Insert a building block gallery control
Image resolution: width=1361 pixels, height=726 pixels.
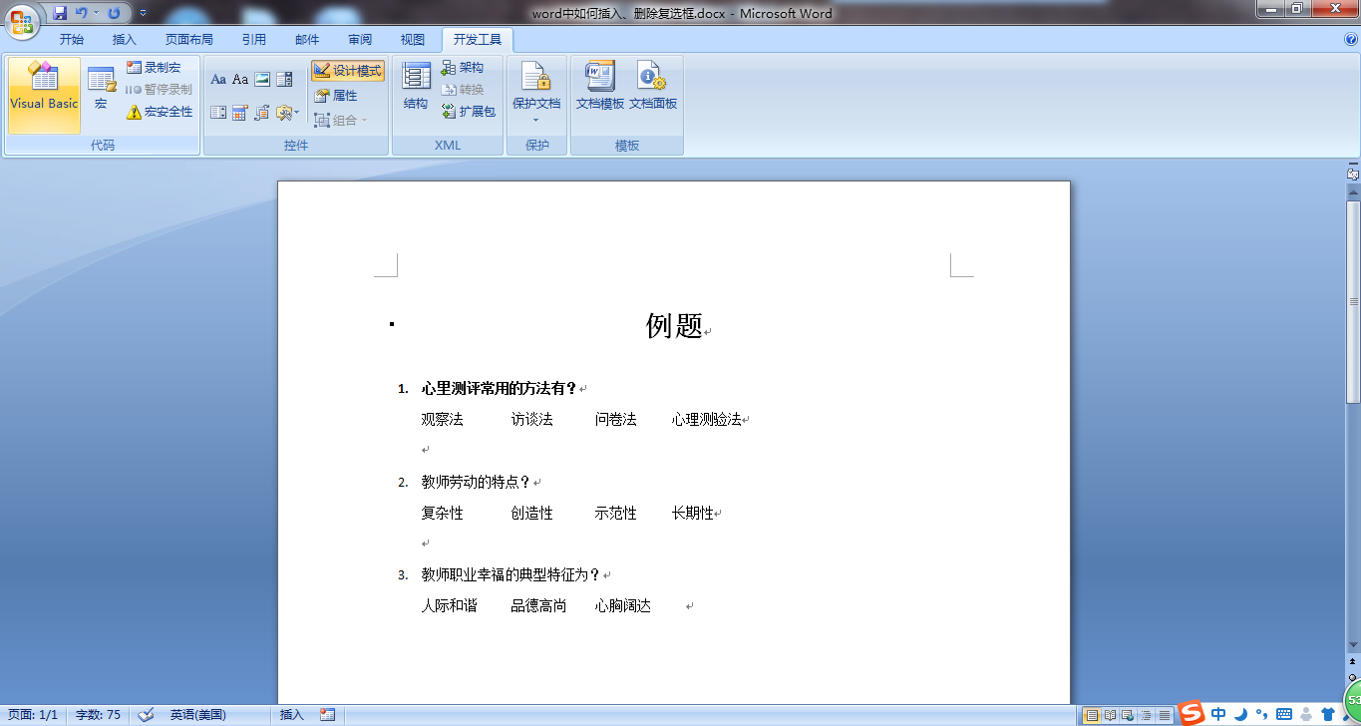[262, 113]
